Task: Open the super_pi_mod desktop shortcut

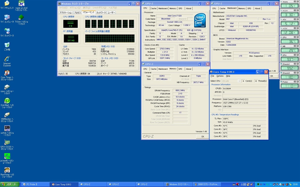Action: coord(21,4)
